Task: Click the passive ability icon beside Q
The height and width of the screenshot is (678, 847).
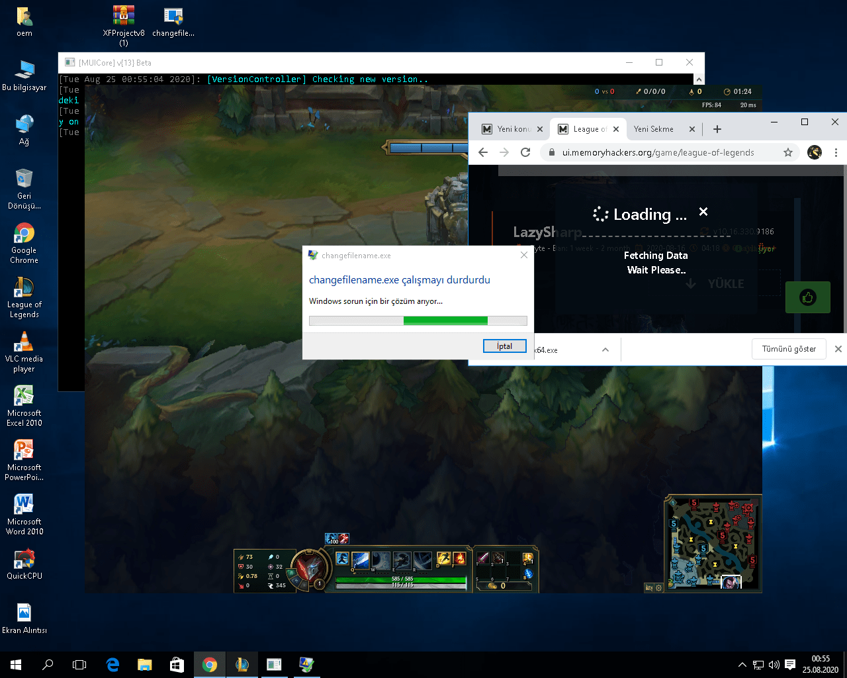Action: [342, 558]
